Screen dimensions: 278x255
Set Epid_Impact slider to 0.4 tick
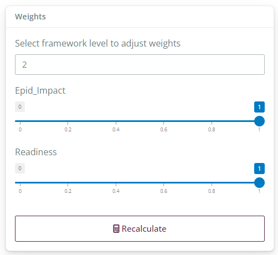click(x=116, y=121)
